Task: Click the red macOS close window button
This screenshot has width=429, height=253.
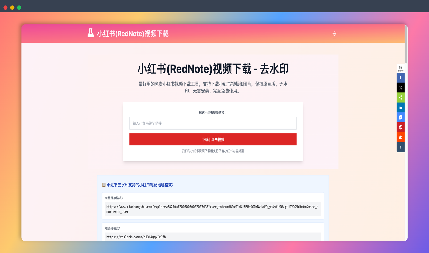Action: (5, 7)
